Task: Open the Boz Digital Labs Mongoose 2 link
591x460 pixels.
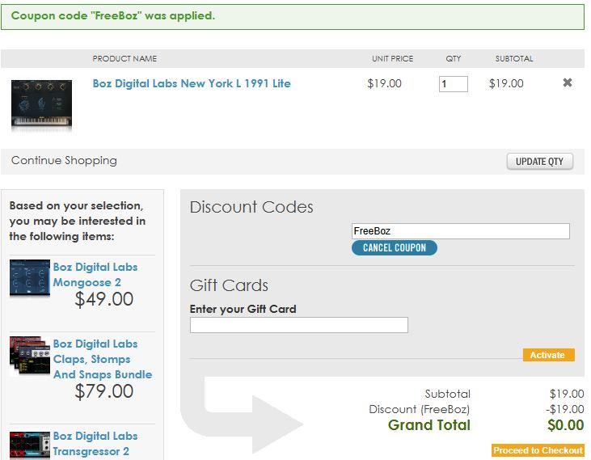Action: tap(95, 275)
